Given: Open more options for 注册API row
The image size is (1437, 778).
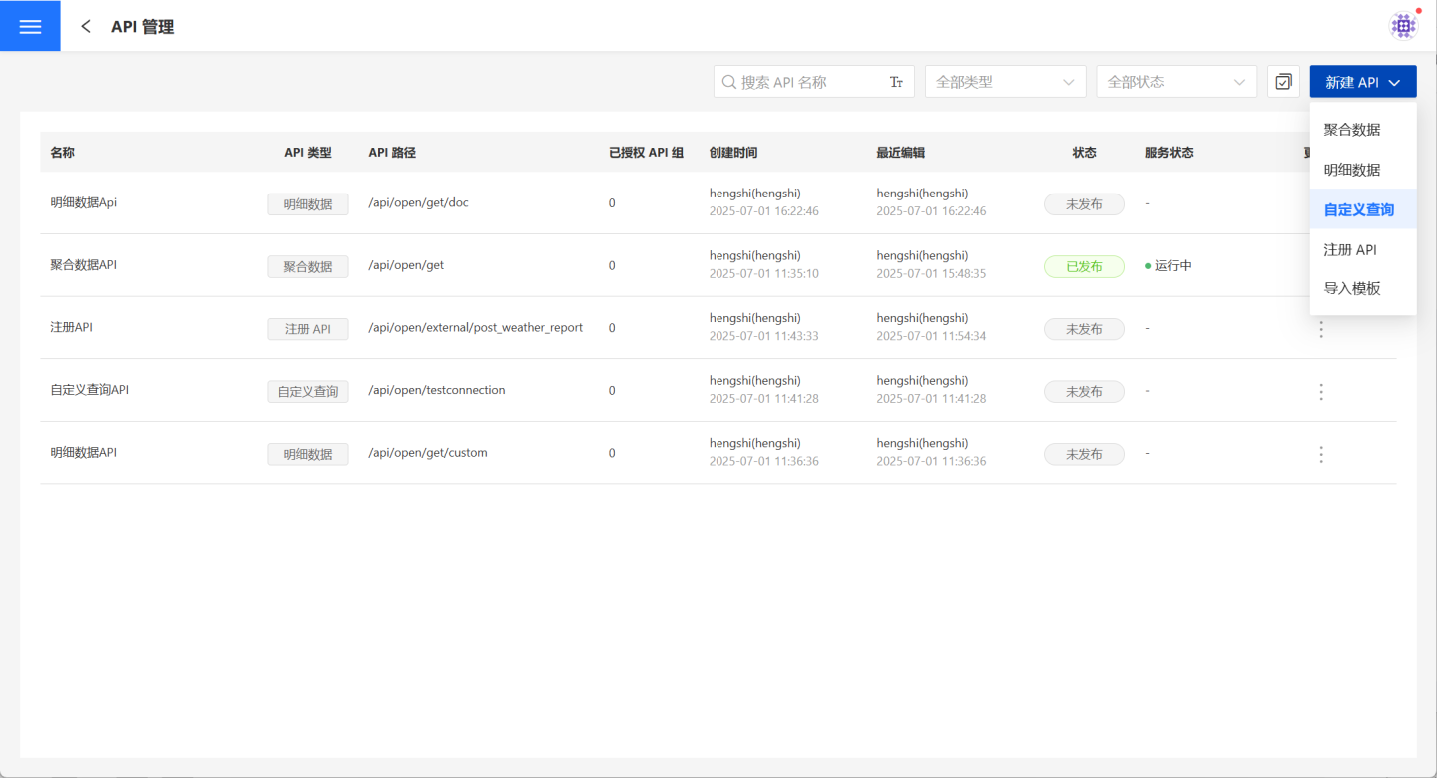Looking at the screenshot, I should (x=1321, y=329).
